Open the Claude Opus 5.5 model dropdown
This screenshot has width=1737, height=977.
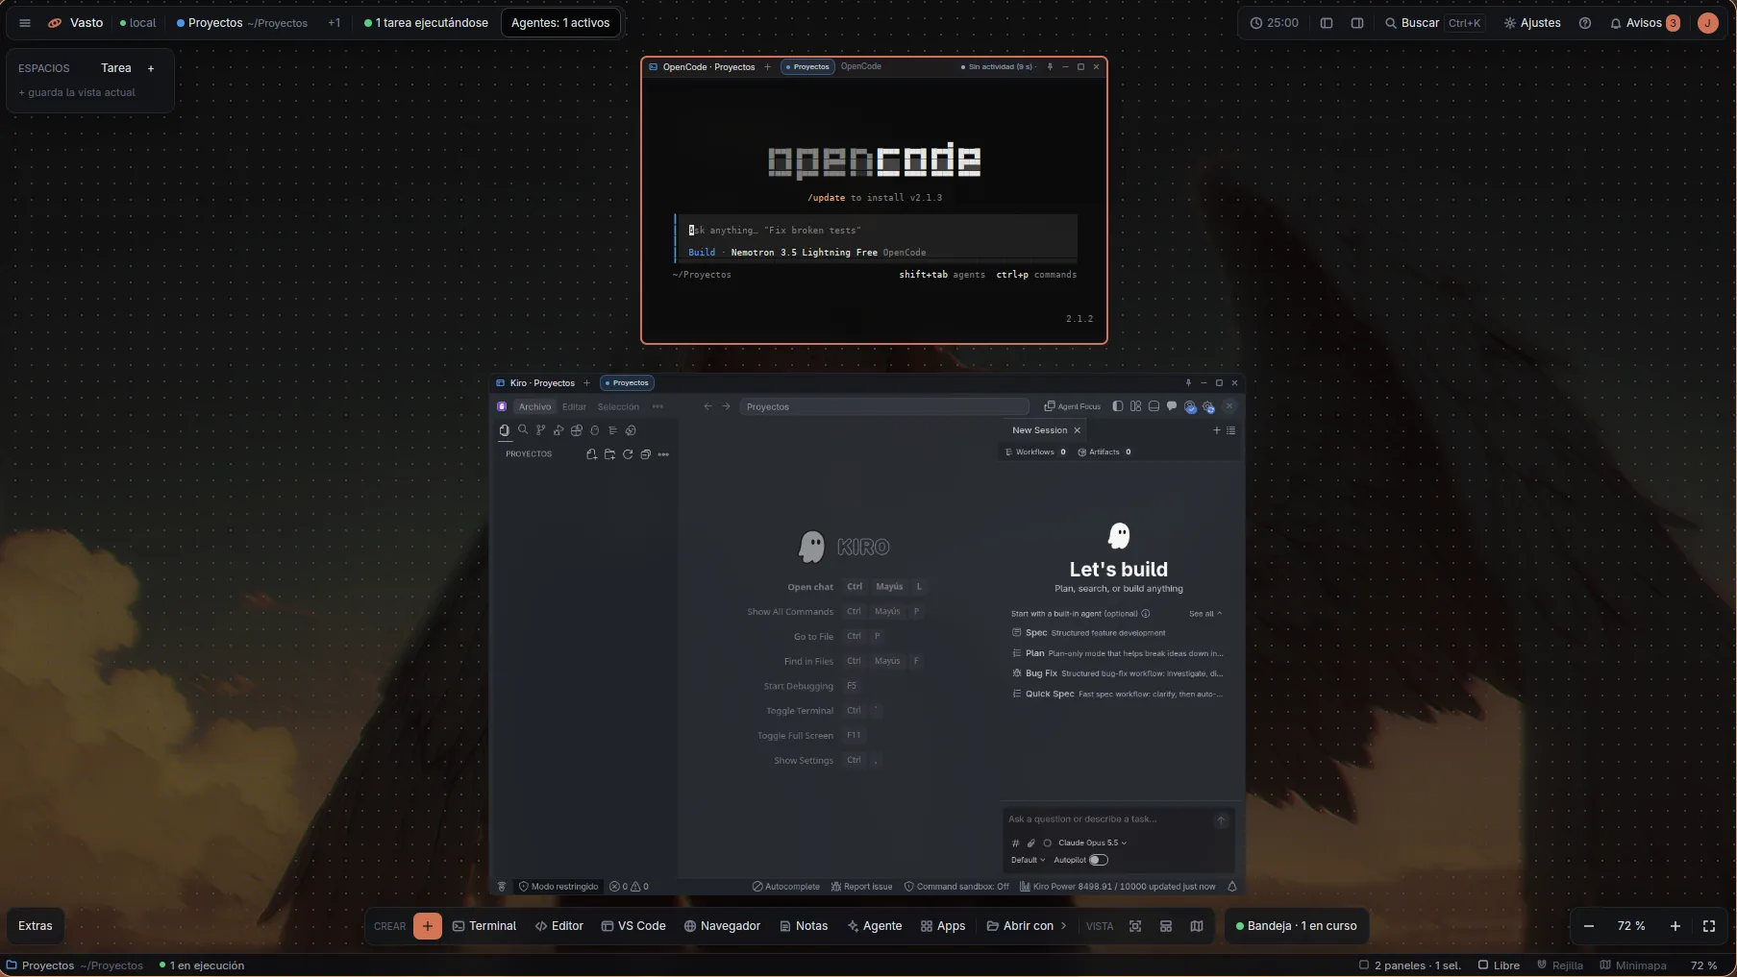pos(1092,843)
